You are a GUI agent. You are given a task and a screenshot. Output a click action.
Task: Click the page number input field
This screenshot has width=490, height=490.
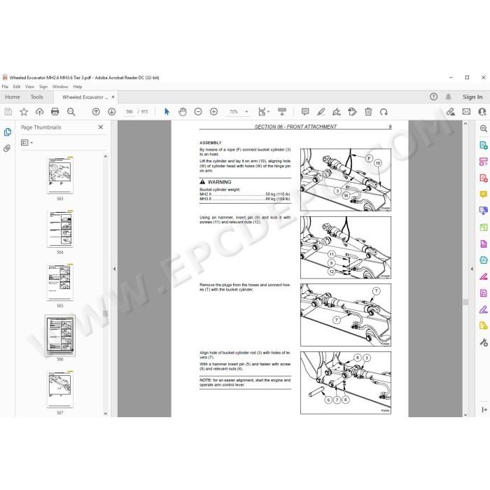tap(129, 112)
